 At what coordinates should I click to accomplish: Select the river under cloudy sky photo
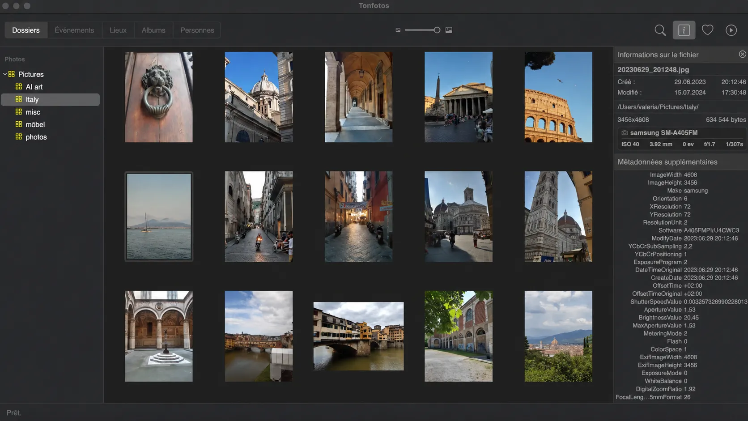point(259,336)
